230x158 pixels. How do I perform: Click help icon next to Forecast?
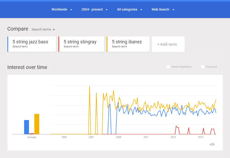click(x=221, y=67)
